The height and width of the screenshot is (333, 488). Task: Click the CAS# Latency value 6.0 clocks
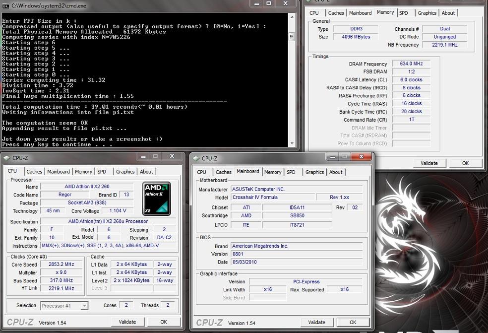(x=412, y=80)
